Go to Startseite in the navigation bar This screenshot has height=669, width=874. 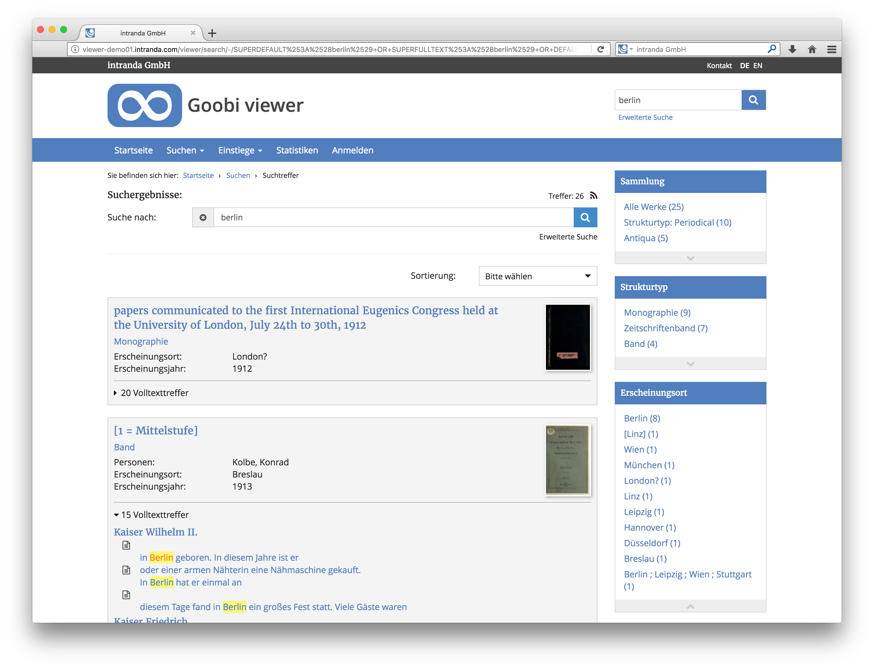coord(134,150)
